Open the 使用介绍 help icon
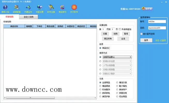 pyautogui.click(x=5, y=7)
